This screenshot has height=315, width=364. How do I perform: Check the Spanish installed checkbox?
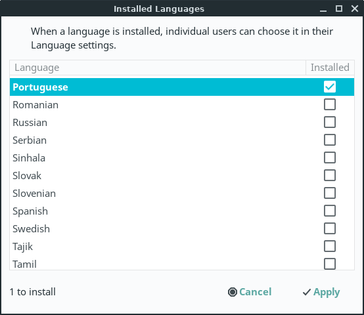point(330,211)
